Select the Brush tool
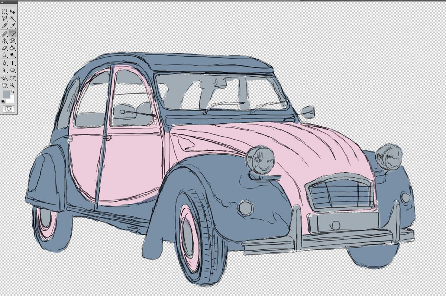 coord(12,34)
